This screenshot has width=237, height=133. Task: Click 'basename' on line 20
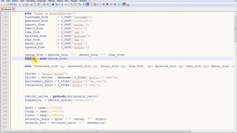point(64,77)
